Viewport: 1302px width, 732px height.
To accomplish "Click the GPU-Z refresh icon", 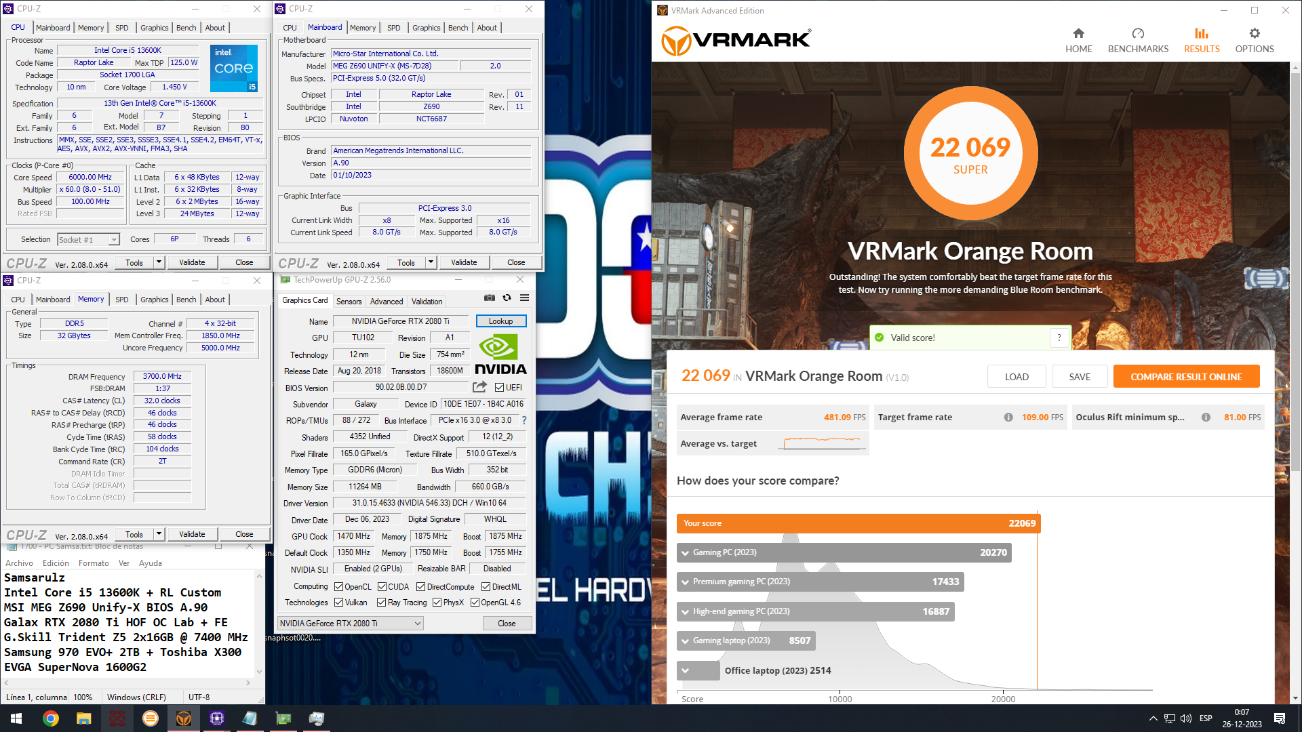I will coord(507,298).
